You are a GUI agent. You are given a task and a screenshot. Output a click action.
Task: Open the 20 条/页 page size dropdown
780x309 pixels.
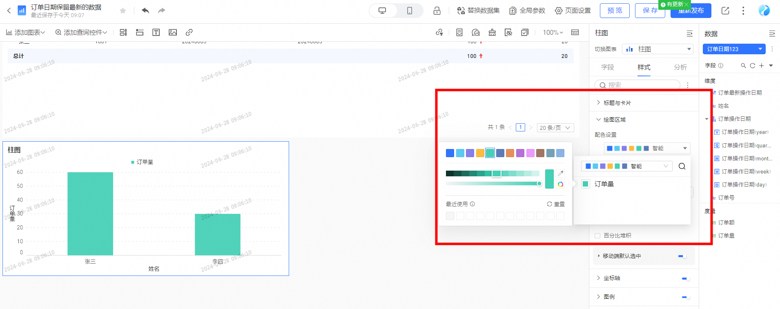tap(555, 128)
